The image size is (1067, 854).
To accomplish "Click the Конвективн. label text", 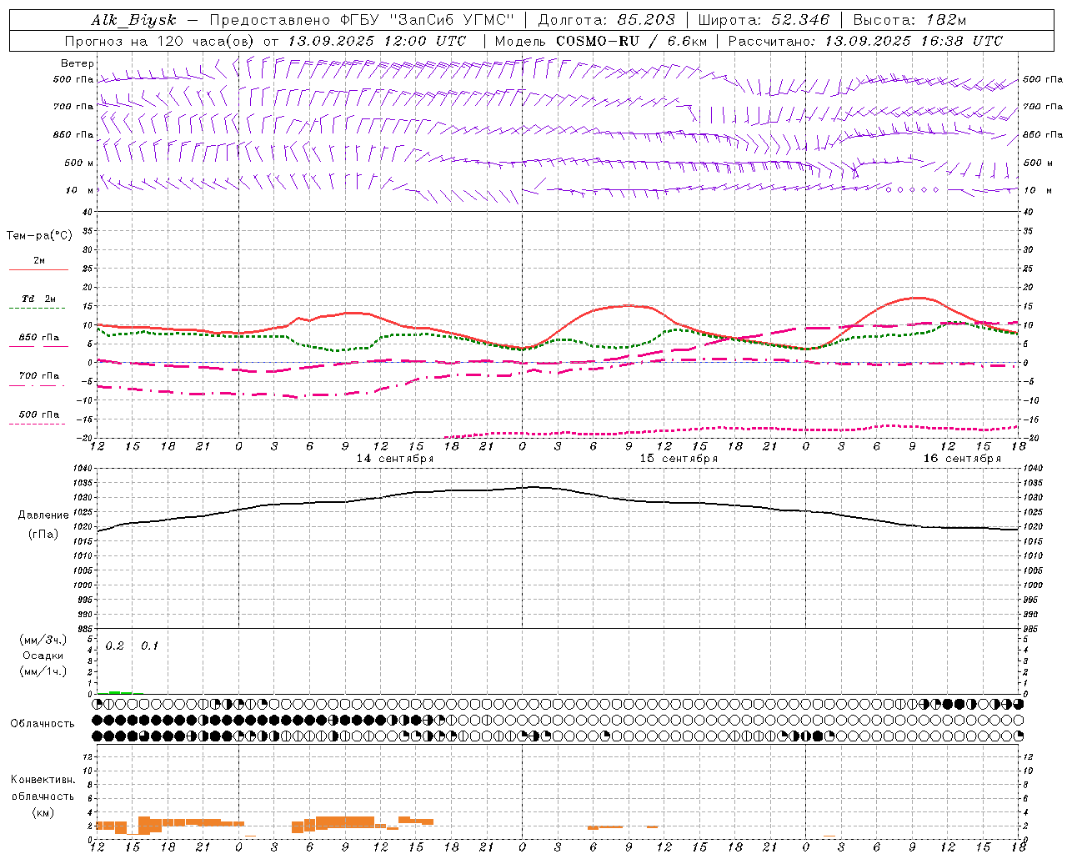I will (x=43, y=780).
